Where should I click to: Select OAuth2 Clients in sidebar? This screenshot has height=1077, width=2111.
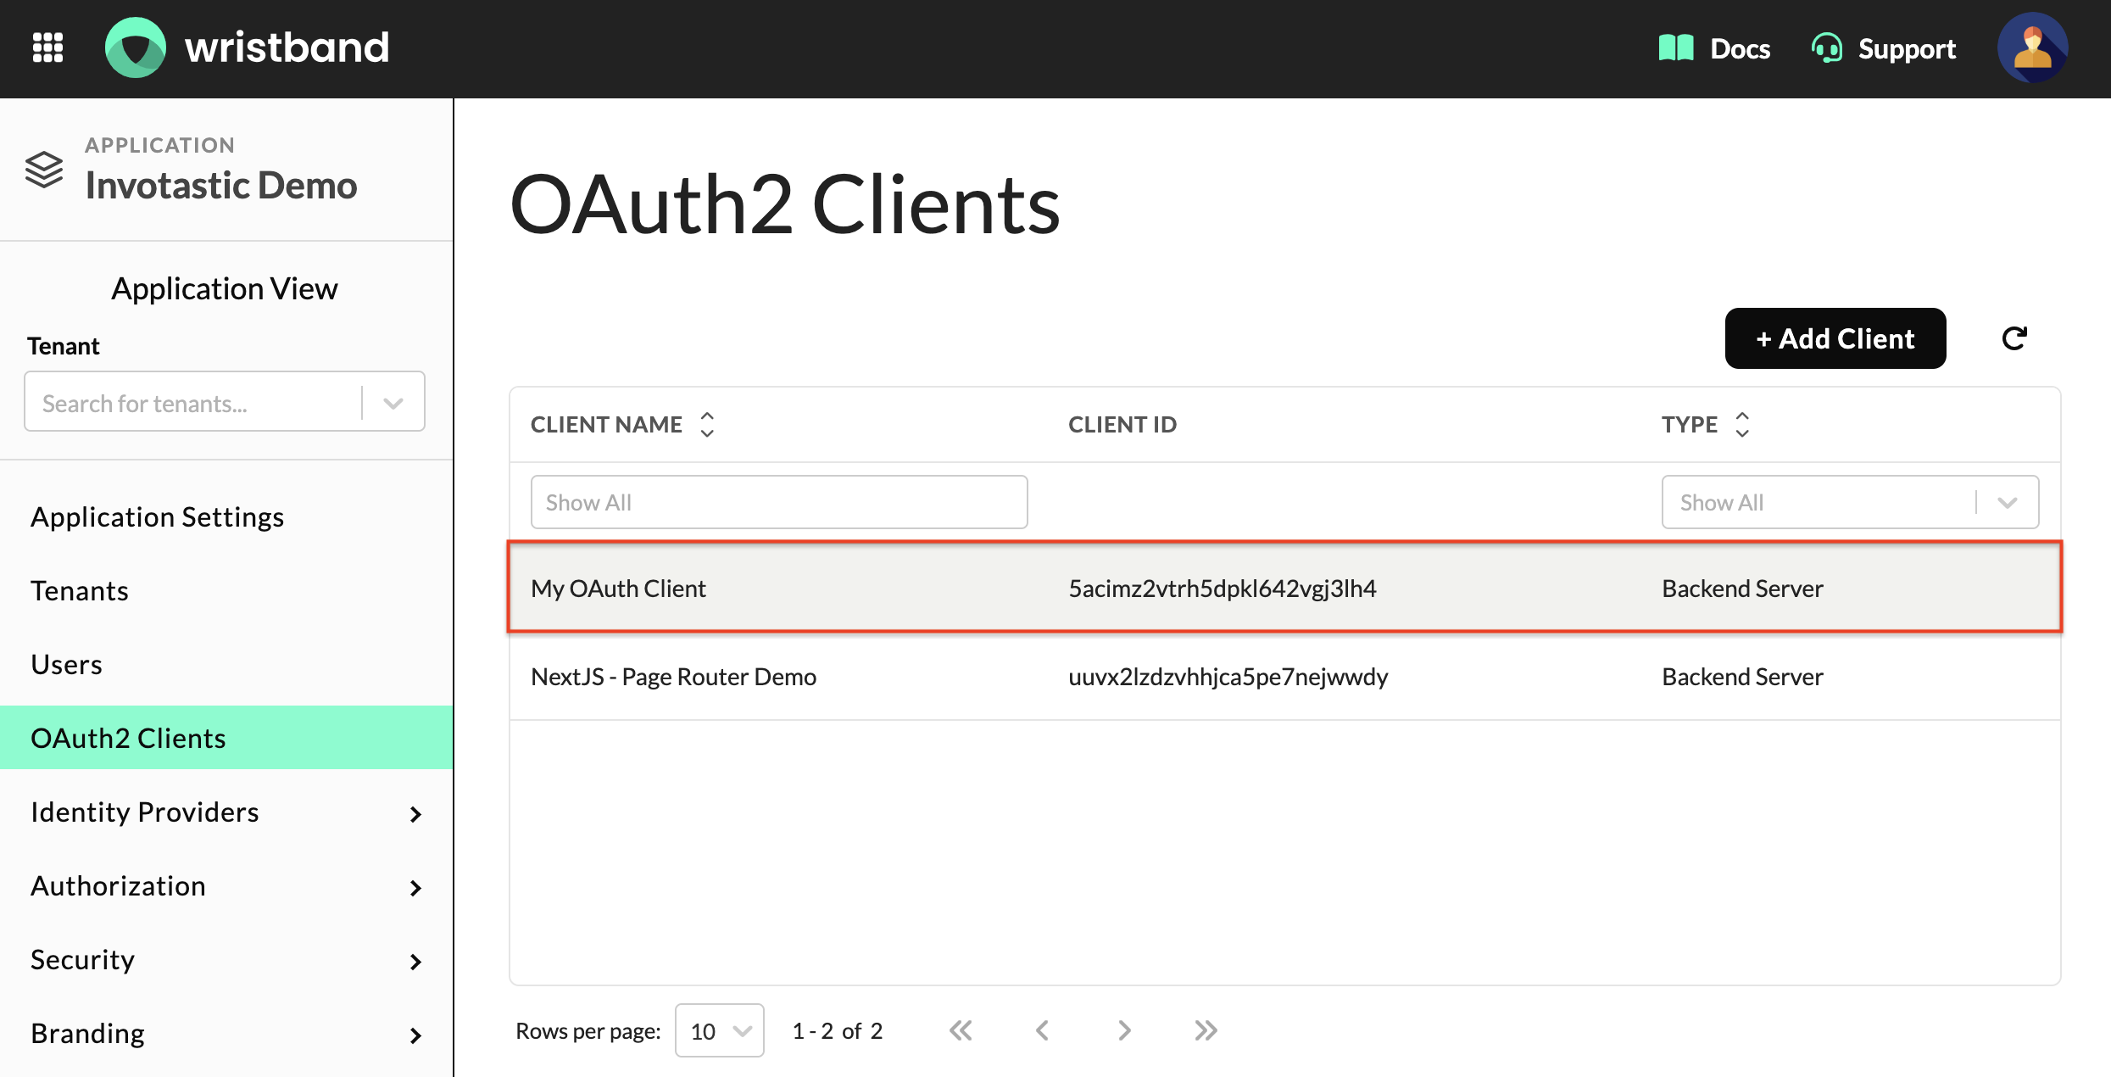226,738
